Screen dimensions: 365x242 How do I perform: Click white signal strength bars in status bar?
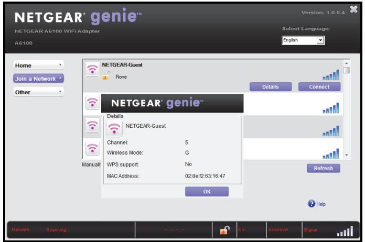(x=345, y=231)
